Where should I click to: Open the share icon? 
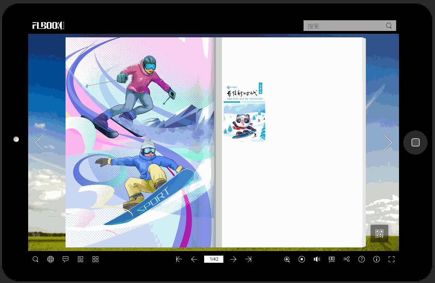(347, 259)
